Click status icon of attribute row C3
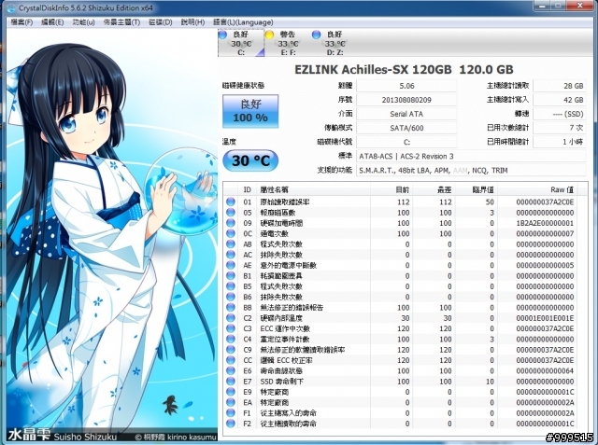This screenshot has height=445, width=598. pyautogui.click(x=231, y=328)
